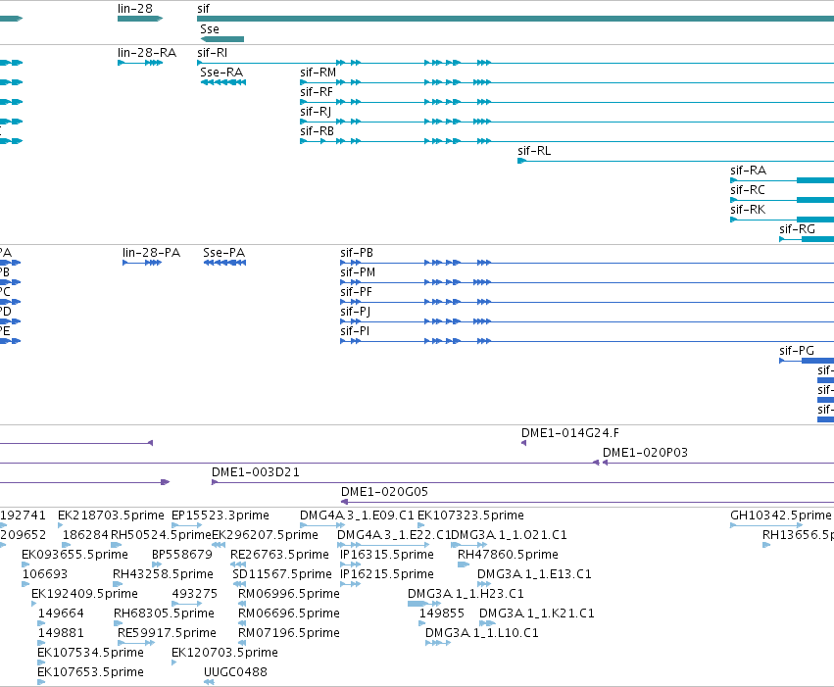This screenshot has height=687, width=834.
Task: Select the sif-RG transcript label
Action: tap(798, 229)
